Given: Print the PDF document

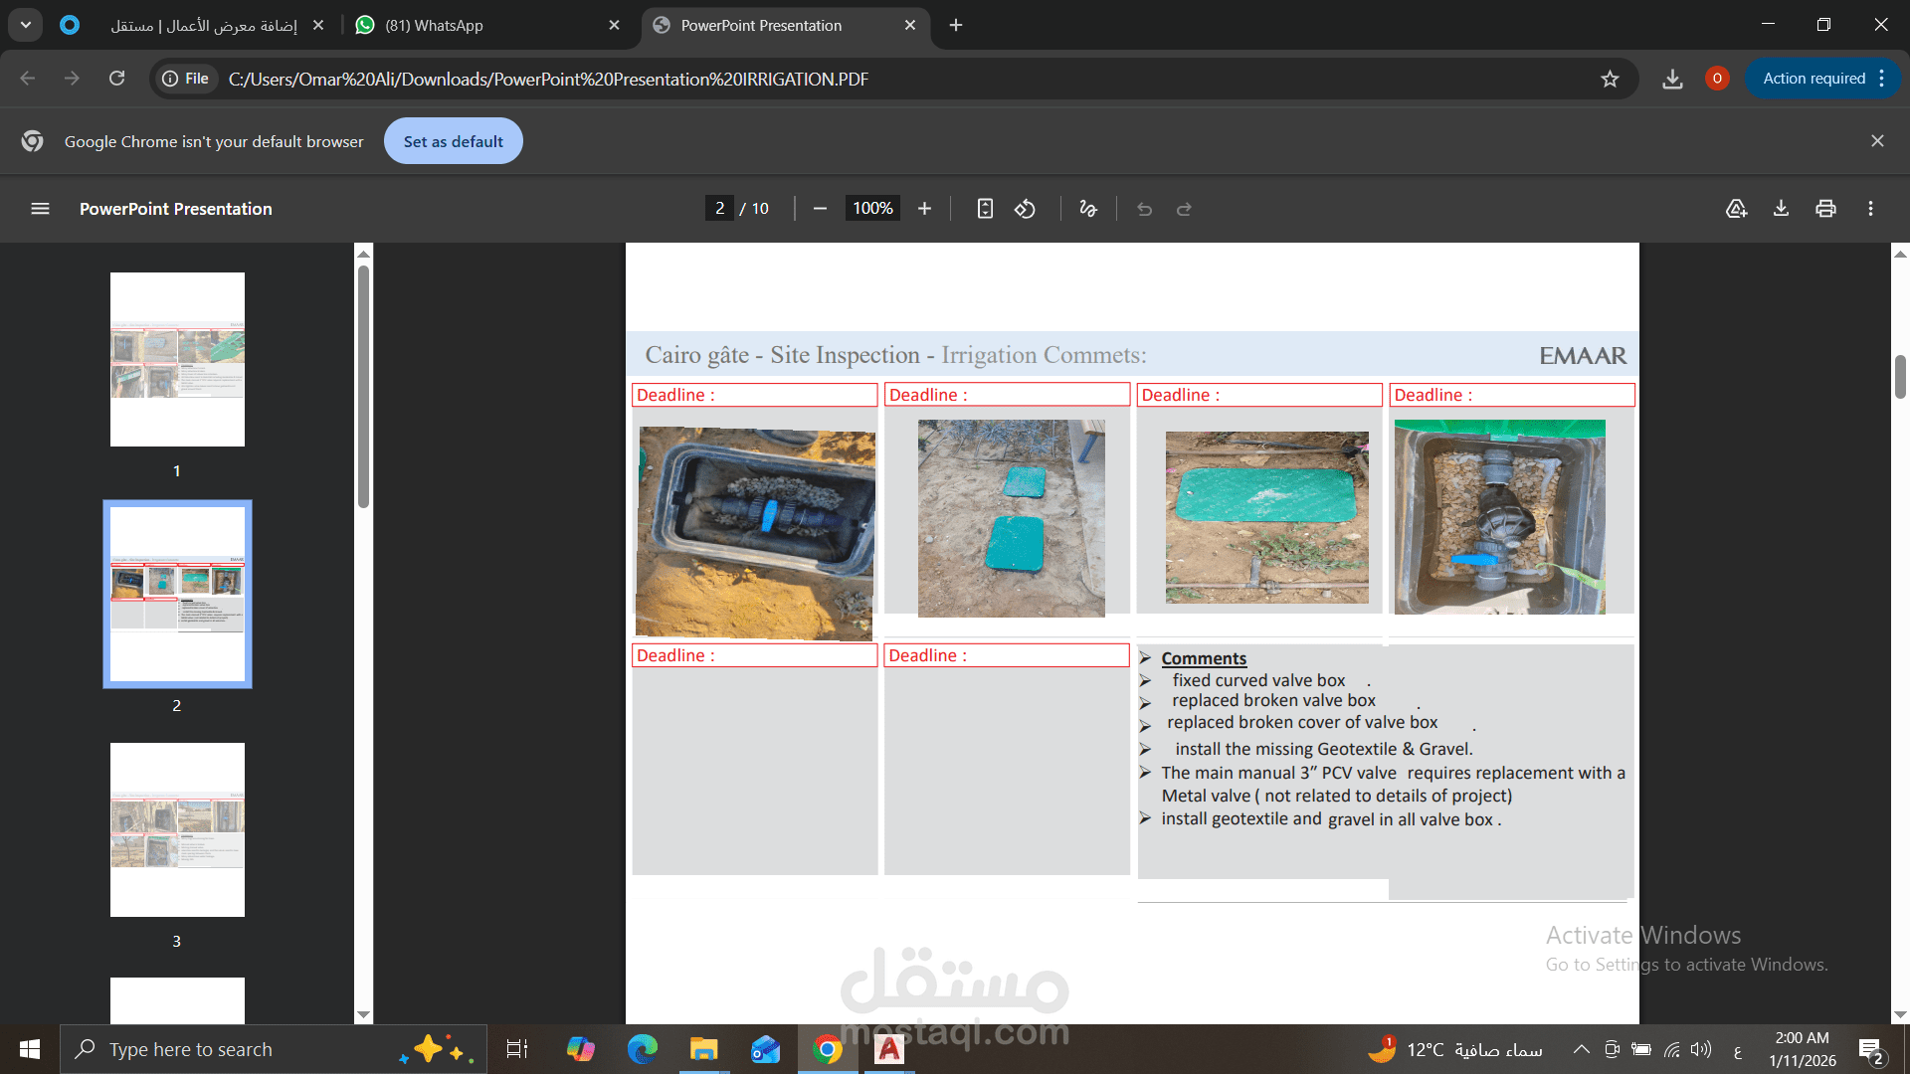Looking at the screenshot, I should click(1825, 209).
